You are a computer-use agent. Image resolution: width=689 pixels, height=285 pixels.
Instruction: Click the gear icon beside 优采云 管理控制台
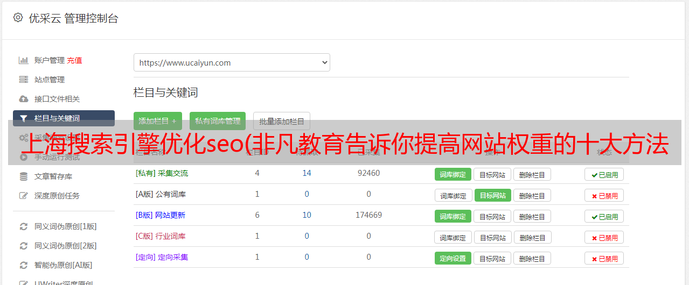pyautogui.click(x=18, y=18)
